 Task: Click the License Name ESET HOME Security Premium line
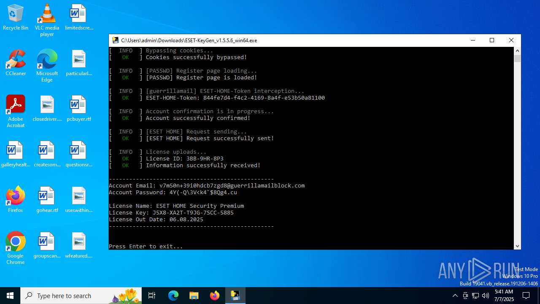pyautogui.click(x=176, y=206)
